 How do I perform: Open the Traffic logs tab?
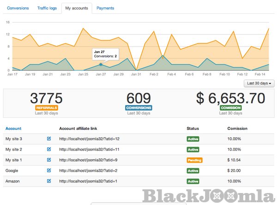pyautogui.click(x=46, y=8)
